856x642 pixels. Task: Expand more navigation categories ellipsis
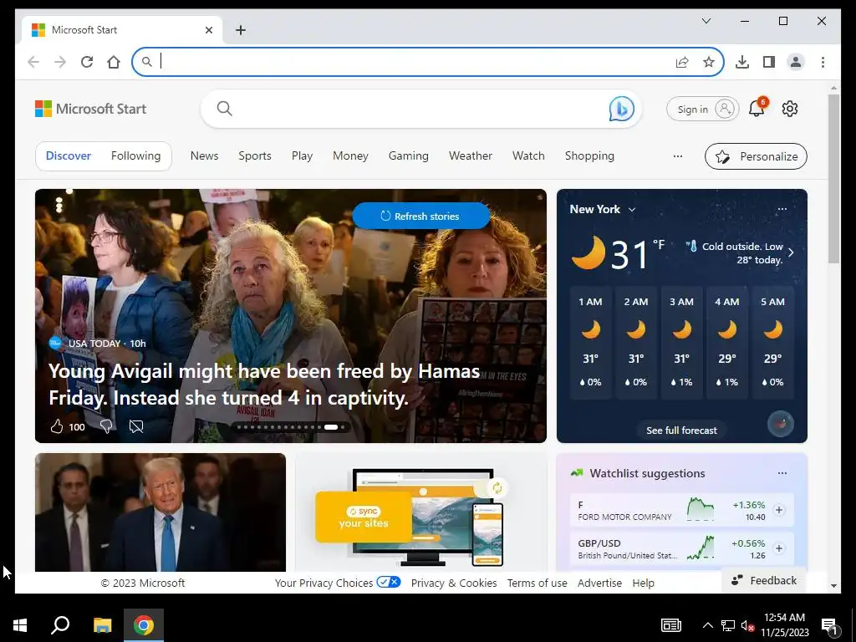coord(677,156)
